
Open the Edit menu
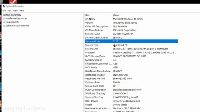click(9, 11)
